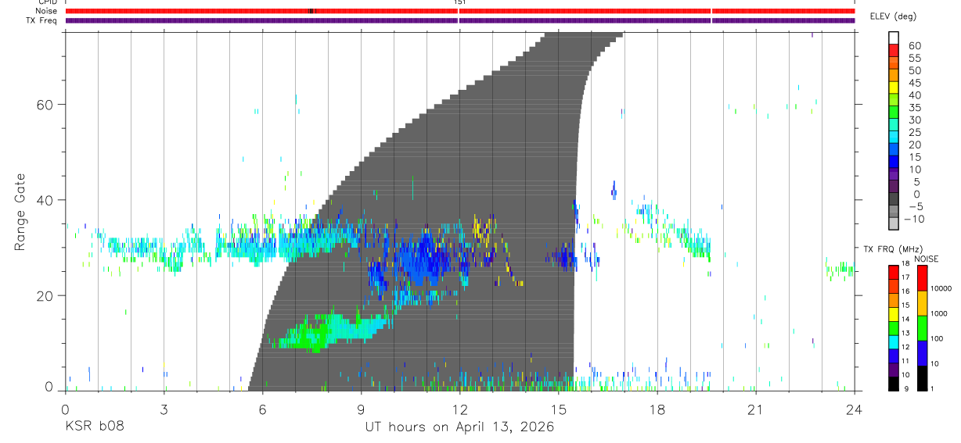Select the green band of the NOISE colorbar

pyautogui.click(x=923, y=328)
